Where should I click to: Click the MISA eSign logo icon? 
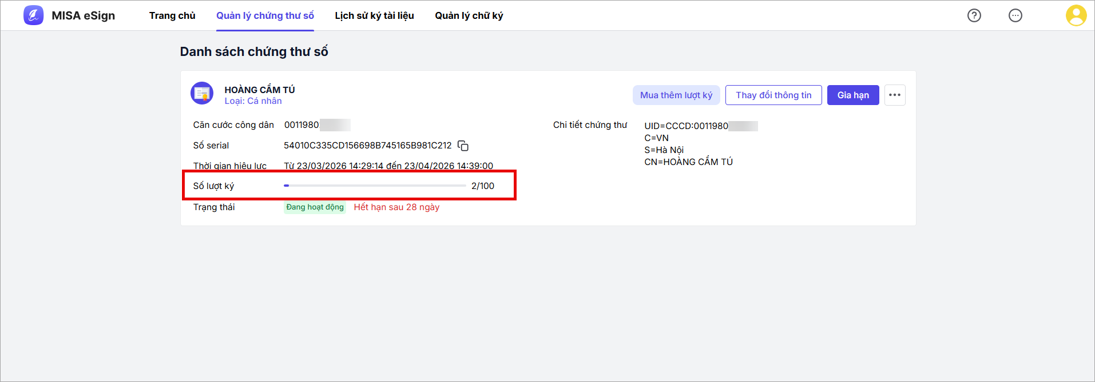point(33,15)
